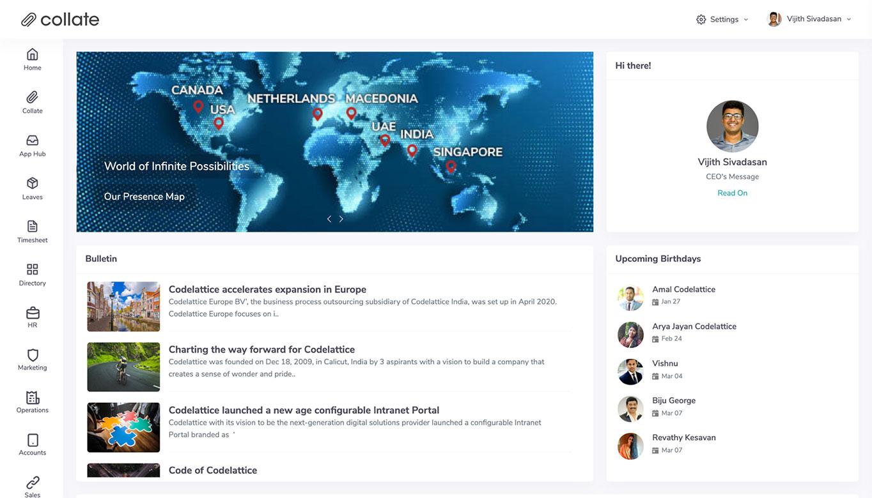
Task: Click the Macedonia map pin
Action: tap(351, 113)
